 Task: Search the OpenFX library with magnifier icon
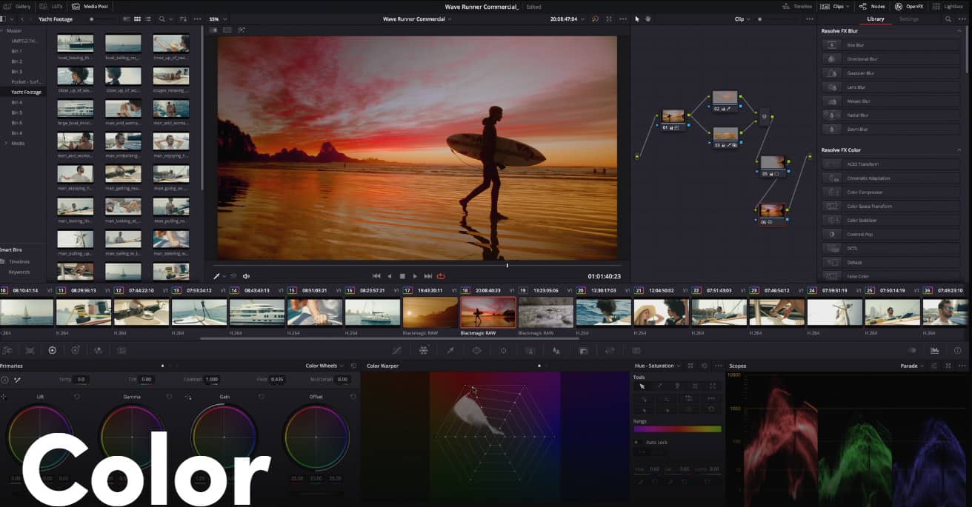[x=948, y=19]
